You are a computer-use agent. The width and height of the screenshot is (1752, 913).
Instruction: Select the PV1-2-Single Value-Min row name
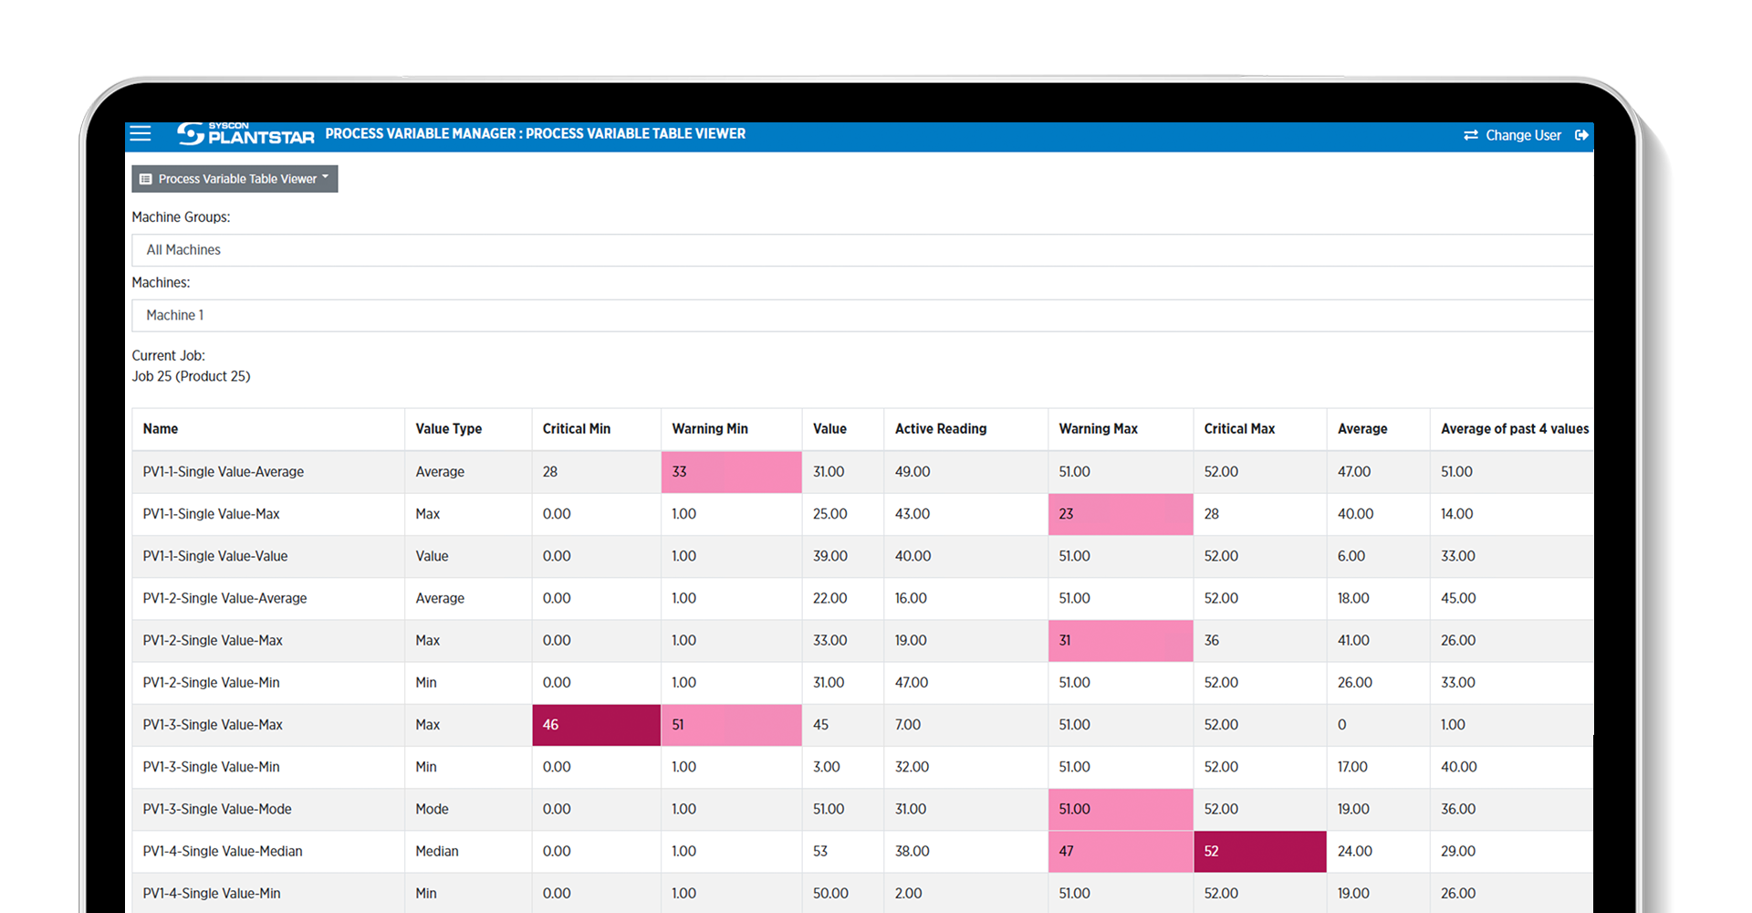pos(211,683)
